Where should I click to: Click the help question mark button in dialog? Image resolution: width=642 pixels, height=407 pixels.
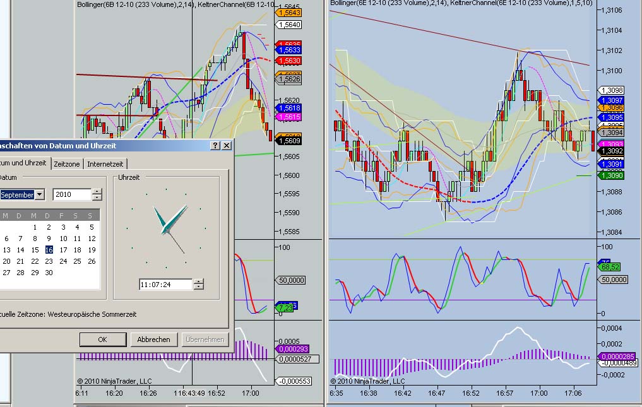(215, 145)
